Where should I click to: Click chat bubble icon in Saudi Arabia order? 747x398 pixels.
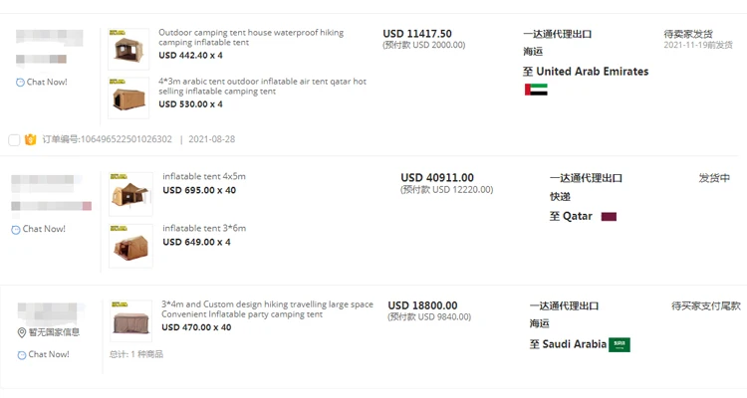click(x=21, y=355)
